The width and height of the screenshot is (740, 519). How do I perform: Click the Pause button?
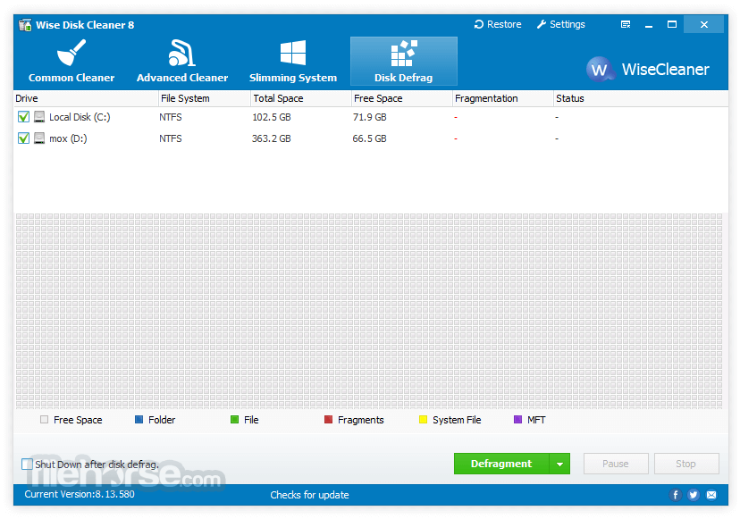(x=616, y=464)
